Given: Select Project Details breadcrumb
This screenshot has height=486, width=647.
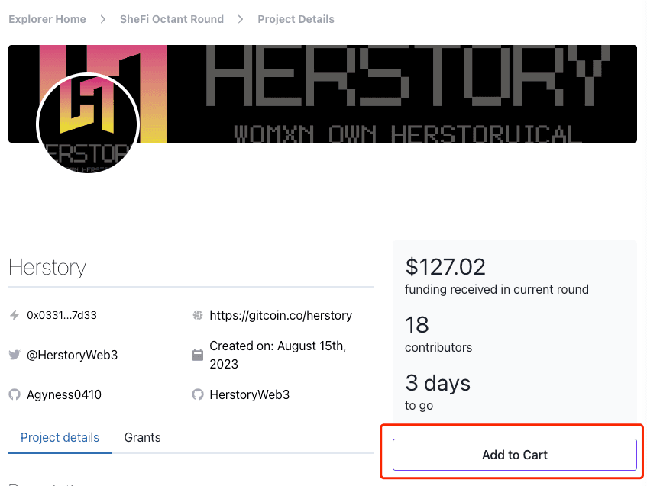Looking at the screenshot, I should [x=296, y=19].
